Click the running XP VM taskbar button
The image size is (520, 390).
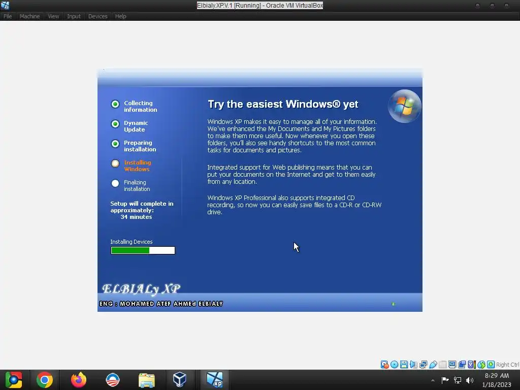point(215,380)
